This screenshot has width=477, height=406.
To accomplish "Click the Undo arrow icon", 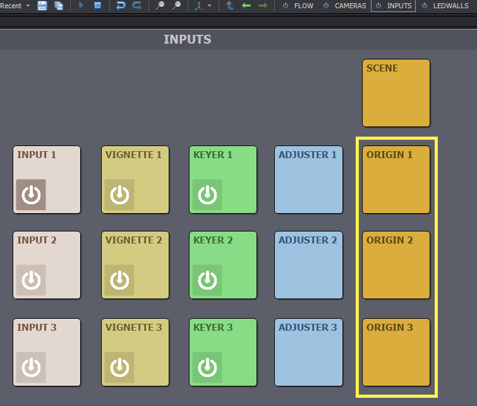I will coord(121,6).
